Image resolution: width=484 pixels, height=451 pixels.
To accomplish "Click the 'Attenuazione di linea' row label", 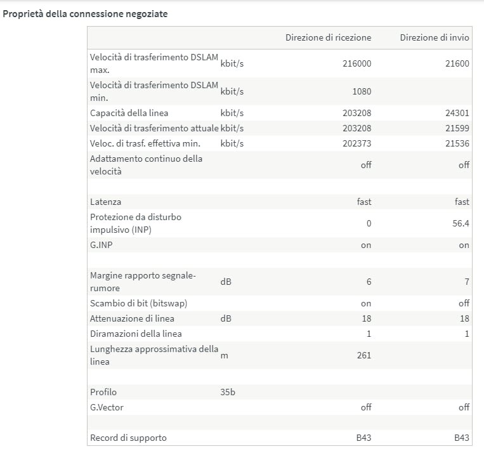I will point(132,318).
